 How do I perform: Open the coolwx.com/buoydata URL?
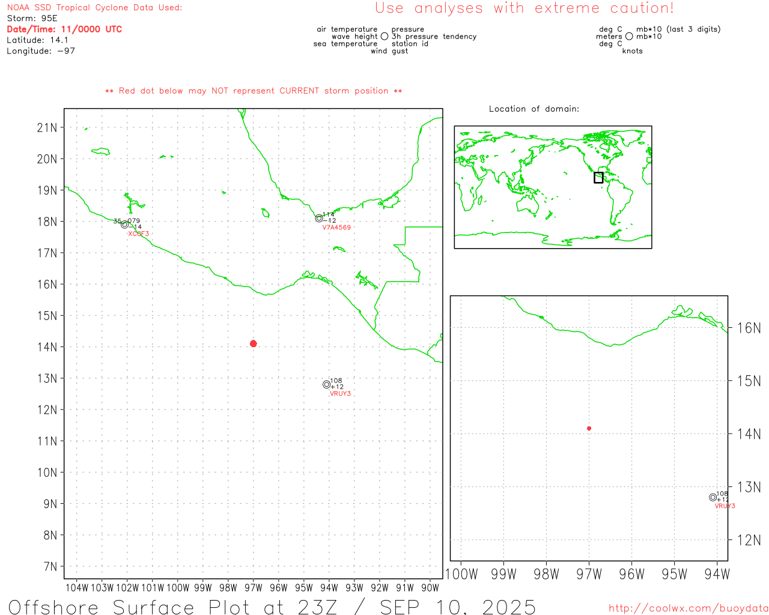coord(688,608)
